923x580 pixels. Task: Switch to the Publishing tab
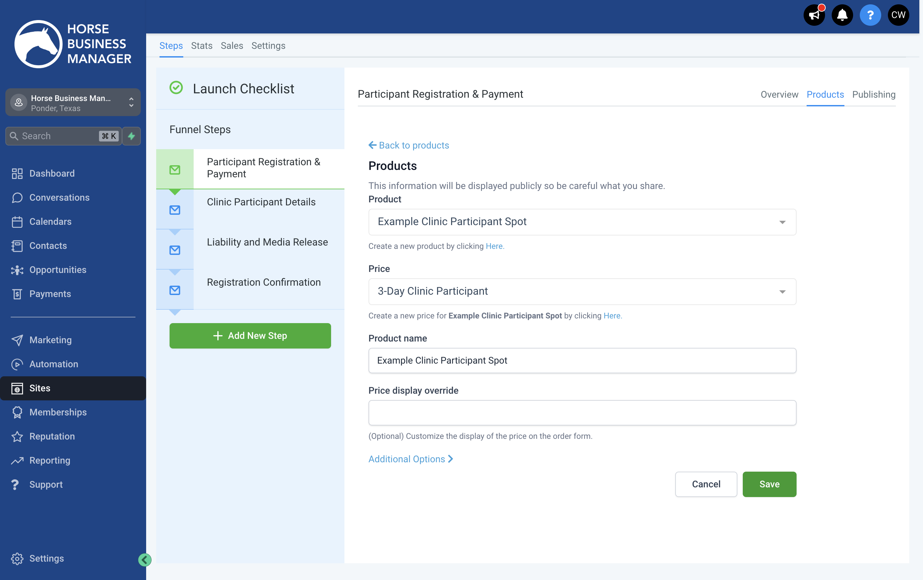pos(874,94)
